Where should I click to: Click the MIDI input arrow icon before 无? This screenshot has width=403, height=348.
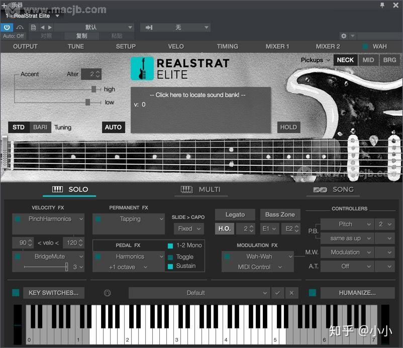point(149,27)
